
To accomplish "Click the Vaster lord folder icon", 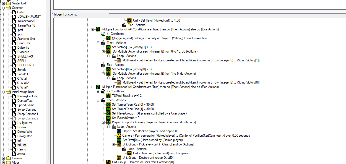I will (8, 3).
